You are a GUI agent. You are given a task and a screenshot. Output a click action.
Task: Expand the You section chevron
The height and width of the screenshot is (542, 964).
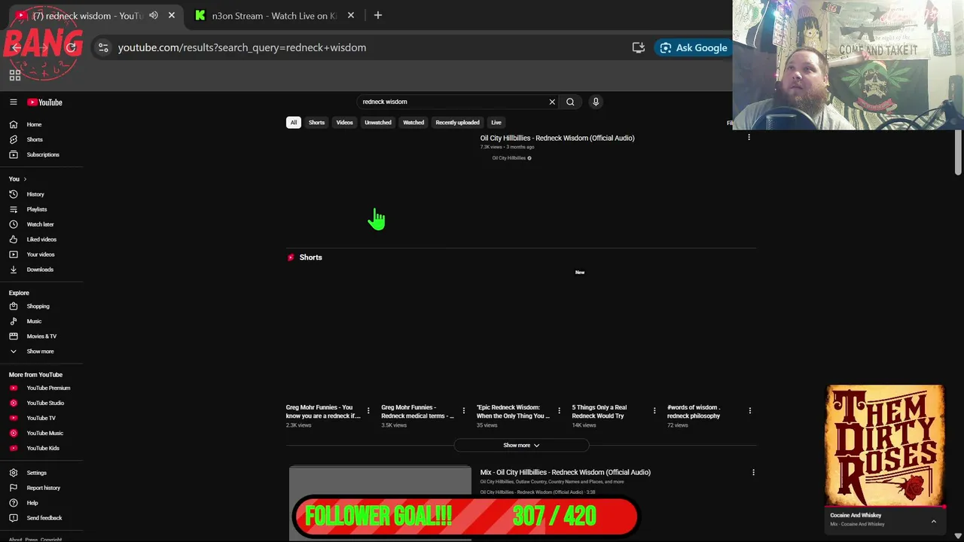click(x=25, y=179)
